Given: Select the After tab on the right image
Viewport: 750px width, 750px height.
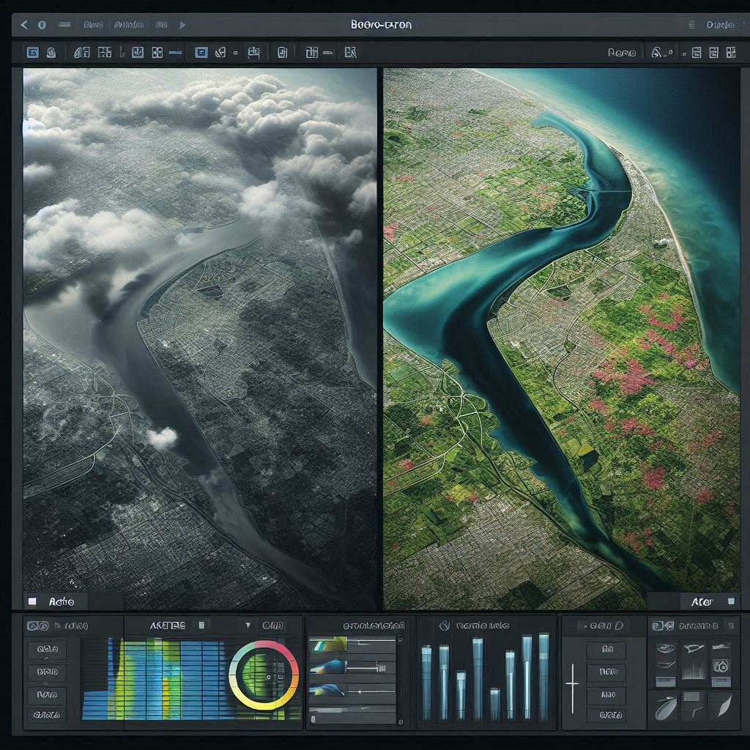Looking at the screenshot, I should point(703,601).
